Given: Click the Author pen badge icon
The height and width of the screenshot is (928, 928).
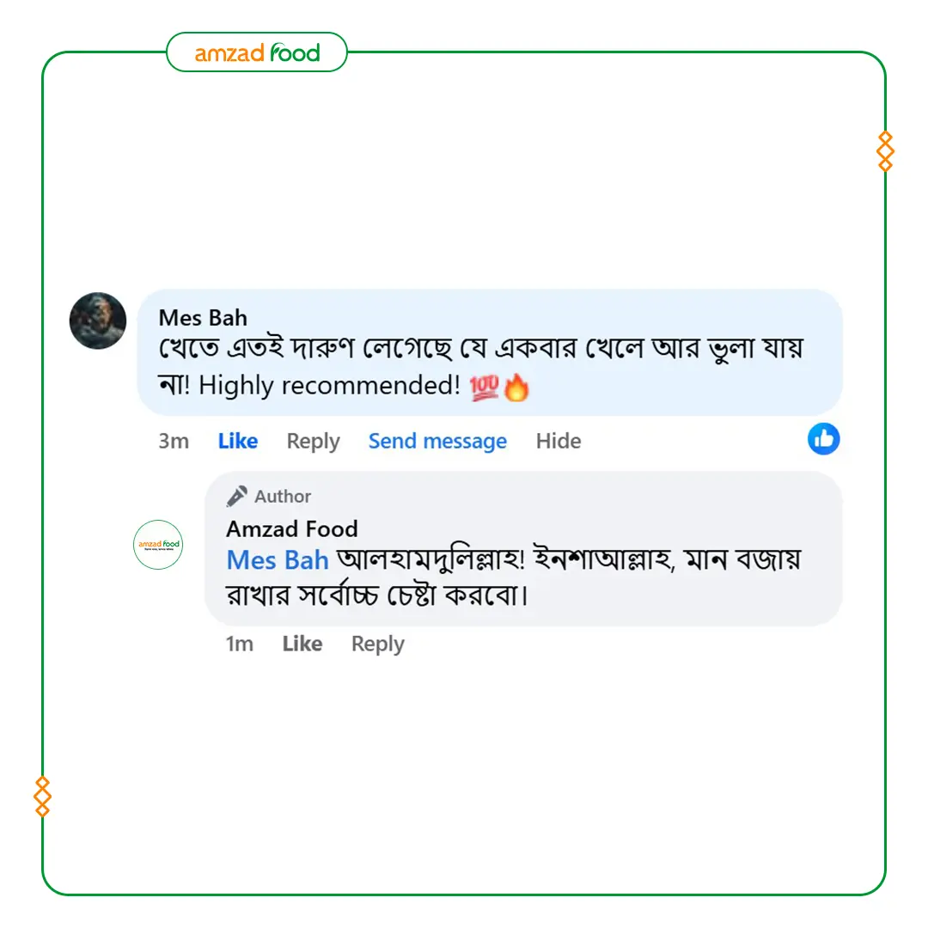Looking at the screenshot, I should point(237,496).
